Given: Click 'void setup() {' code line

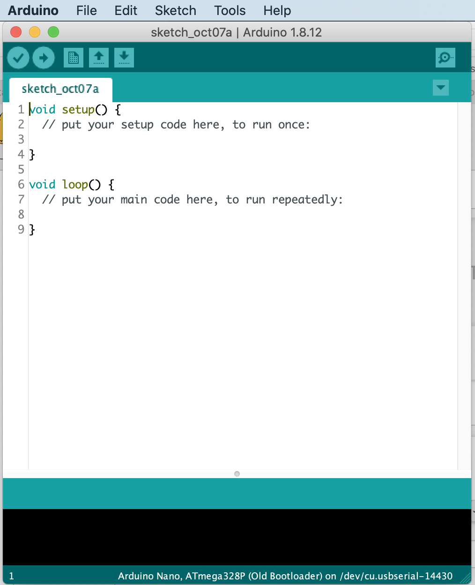Looking at the screenshot, I should (x=75, y=110).
